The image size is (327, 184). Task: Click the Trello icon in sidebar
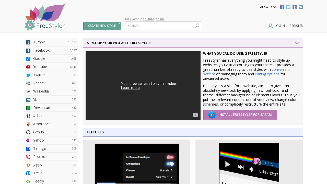28,173
